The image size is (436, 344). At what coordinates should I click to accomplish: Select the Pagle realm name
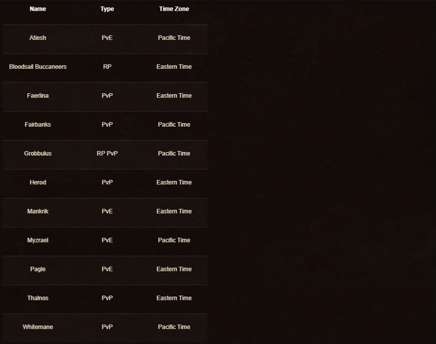pos(38,269)
